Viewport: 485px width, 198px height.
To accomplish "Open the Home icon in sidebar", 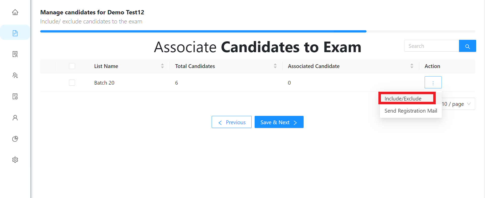I will pos(15,12).
